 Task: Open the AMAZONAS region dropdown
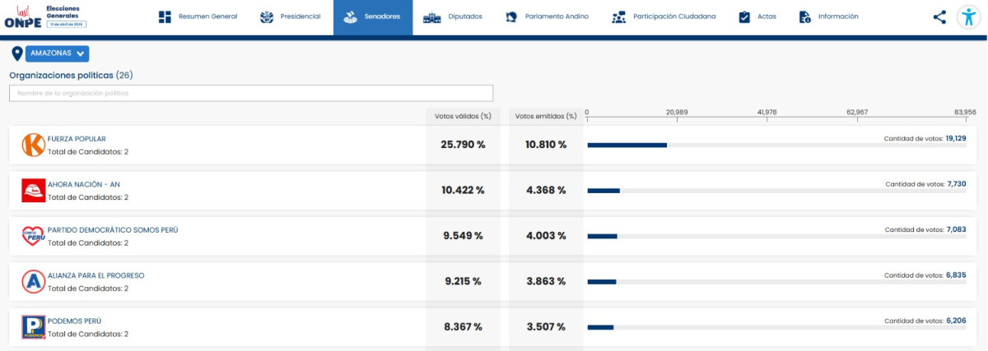click(58, 53)
